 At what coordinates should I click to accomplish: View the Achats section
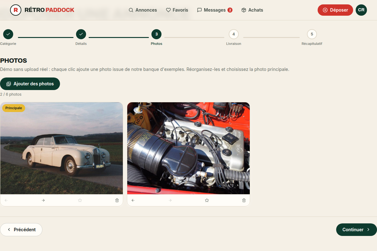[252, 10]
